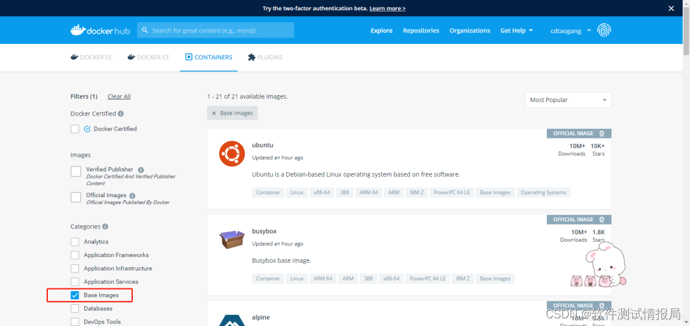Open the ubuntu image title

click(263, 145)
